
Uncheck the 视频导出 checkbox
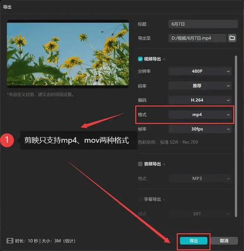(x=140, y=59)
